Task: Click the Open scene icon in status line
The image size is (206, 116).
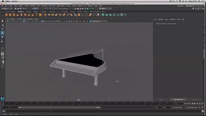Action: click(x=18, y=9)
